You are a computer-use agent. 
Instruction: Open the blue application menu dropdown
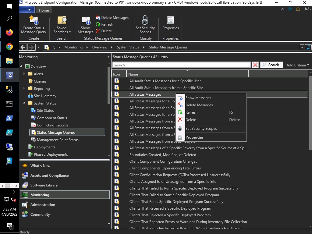[x=27, y=10]
